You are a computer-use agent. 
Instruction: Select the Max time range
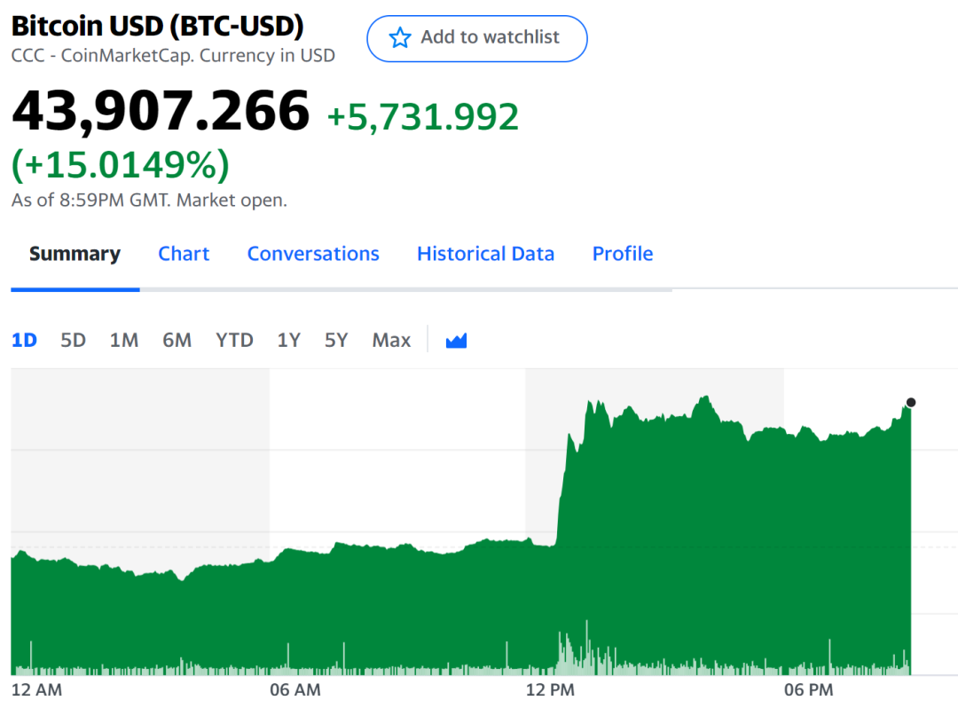click(391, 340)
